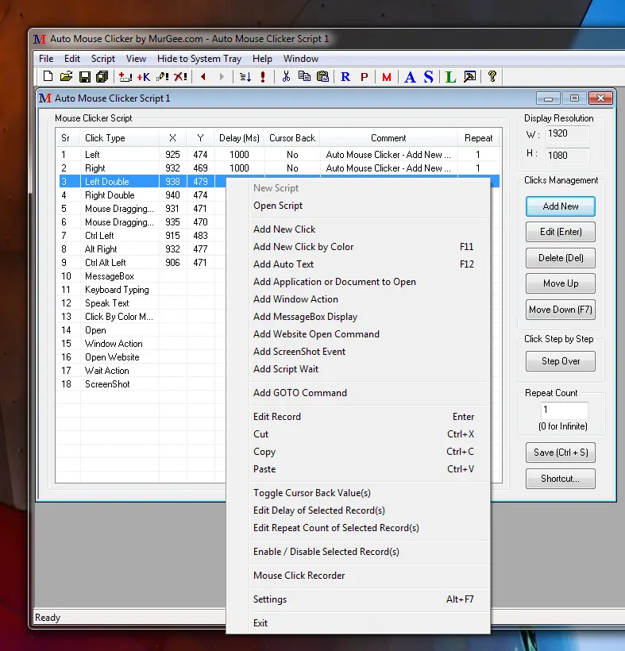Select Add New Click by Color
The image size is (625, 651).
358,247
